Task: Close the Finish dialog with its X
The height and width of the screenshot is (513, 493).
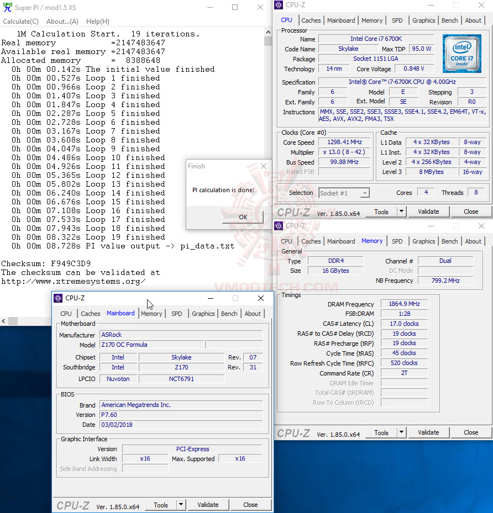Action: (x=264, y=166)
